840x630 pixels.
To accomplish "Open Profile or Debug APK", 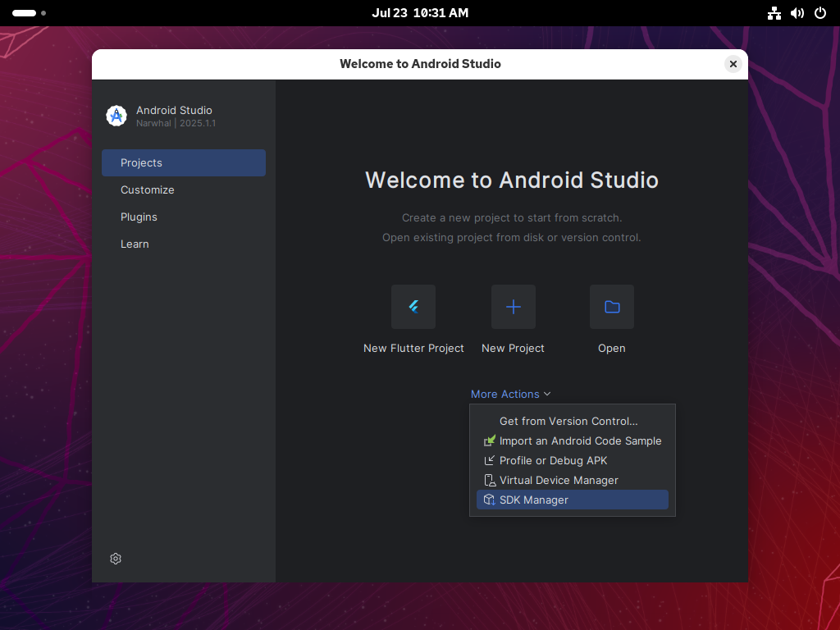I will 553,460.
